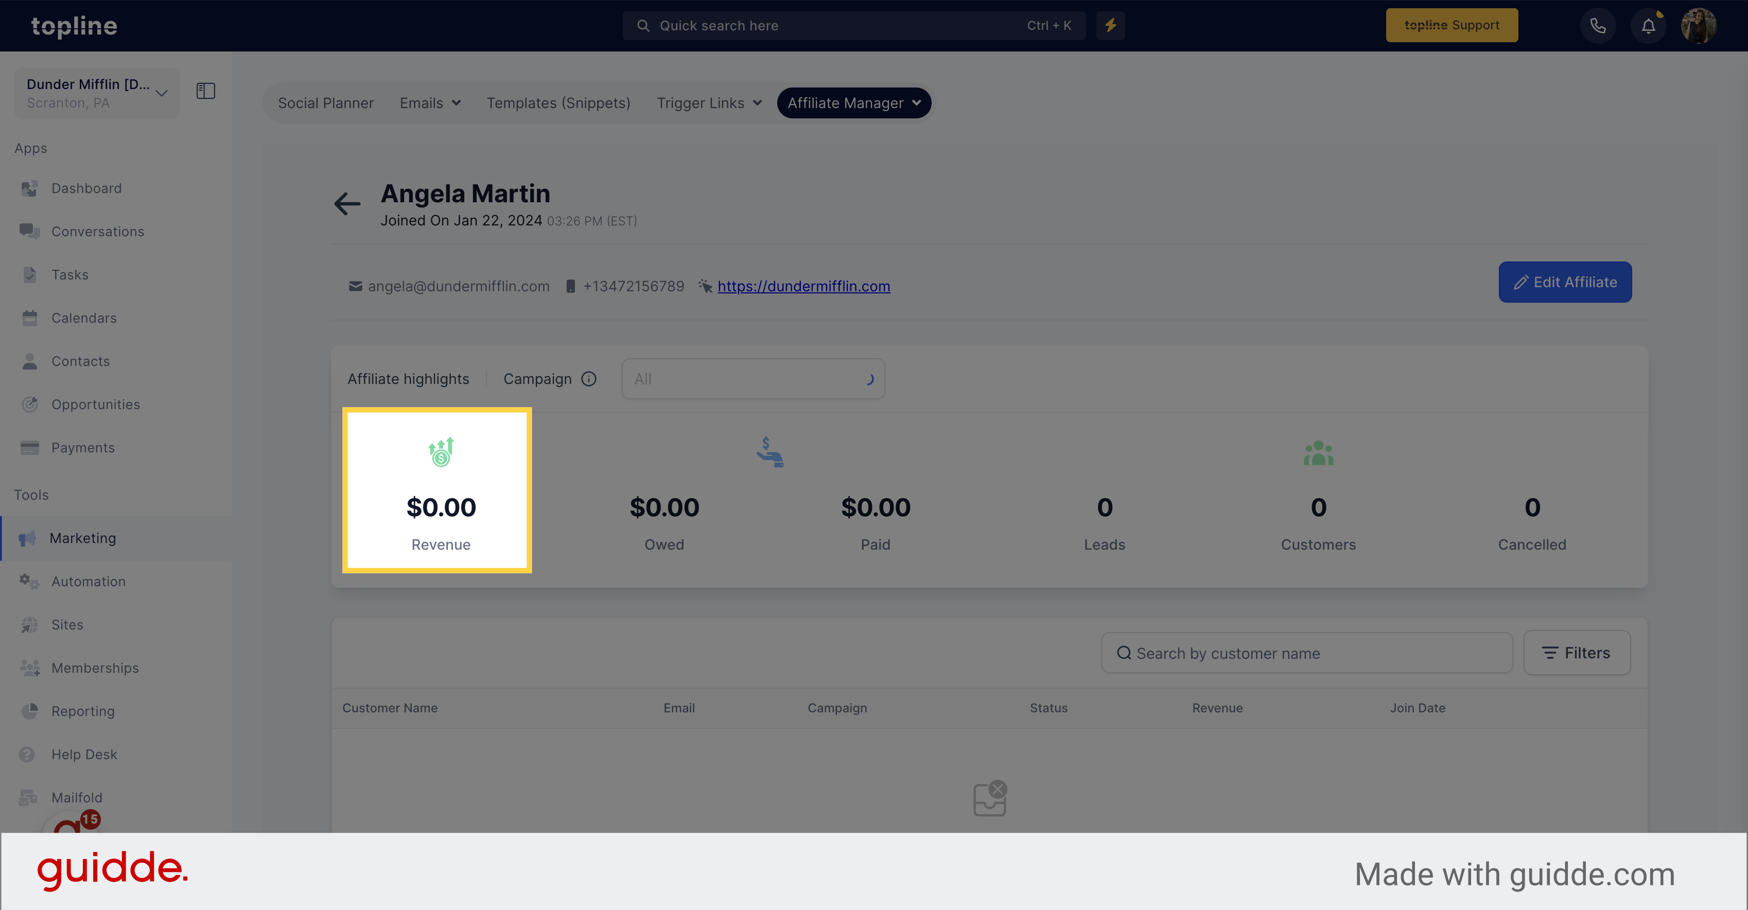
Task: Click the Revenue money growth icon
Action: pos(441,452)
